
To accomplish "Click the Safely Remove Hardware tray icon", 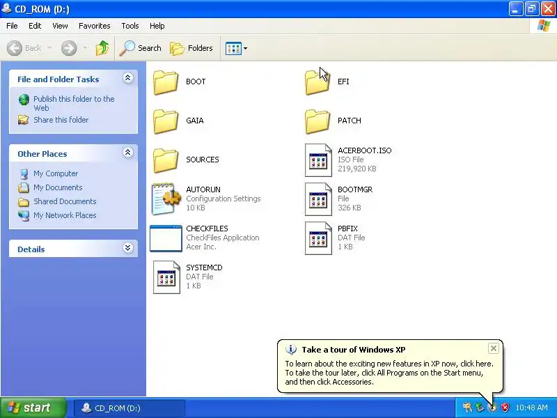I will pos(480,408).
